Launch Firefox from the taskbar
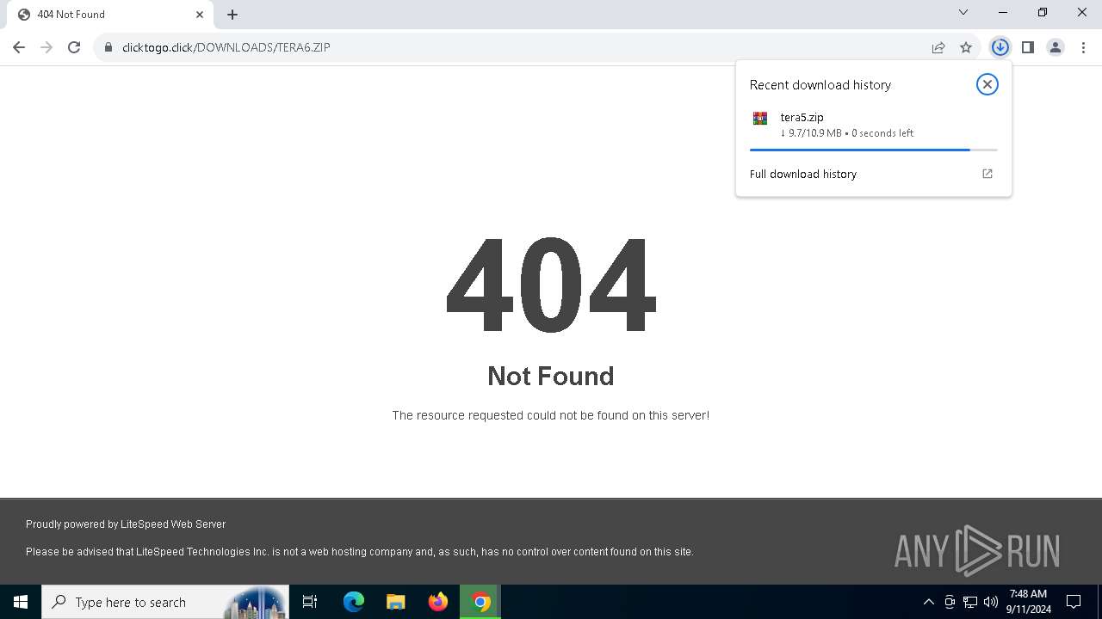The width and height of the screenshot is (1102, 619). [438, 602]
